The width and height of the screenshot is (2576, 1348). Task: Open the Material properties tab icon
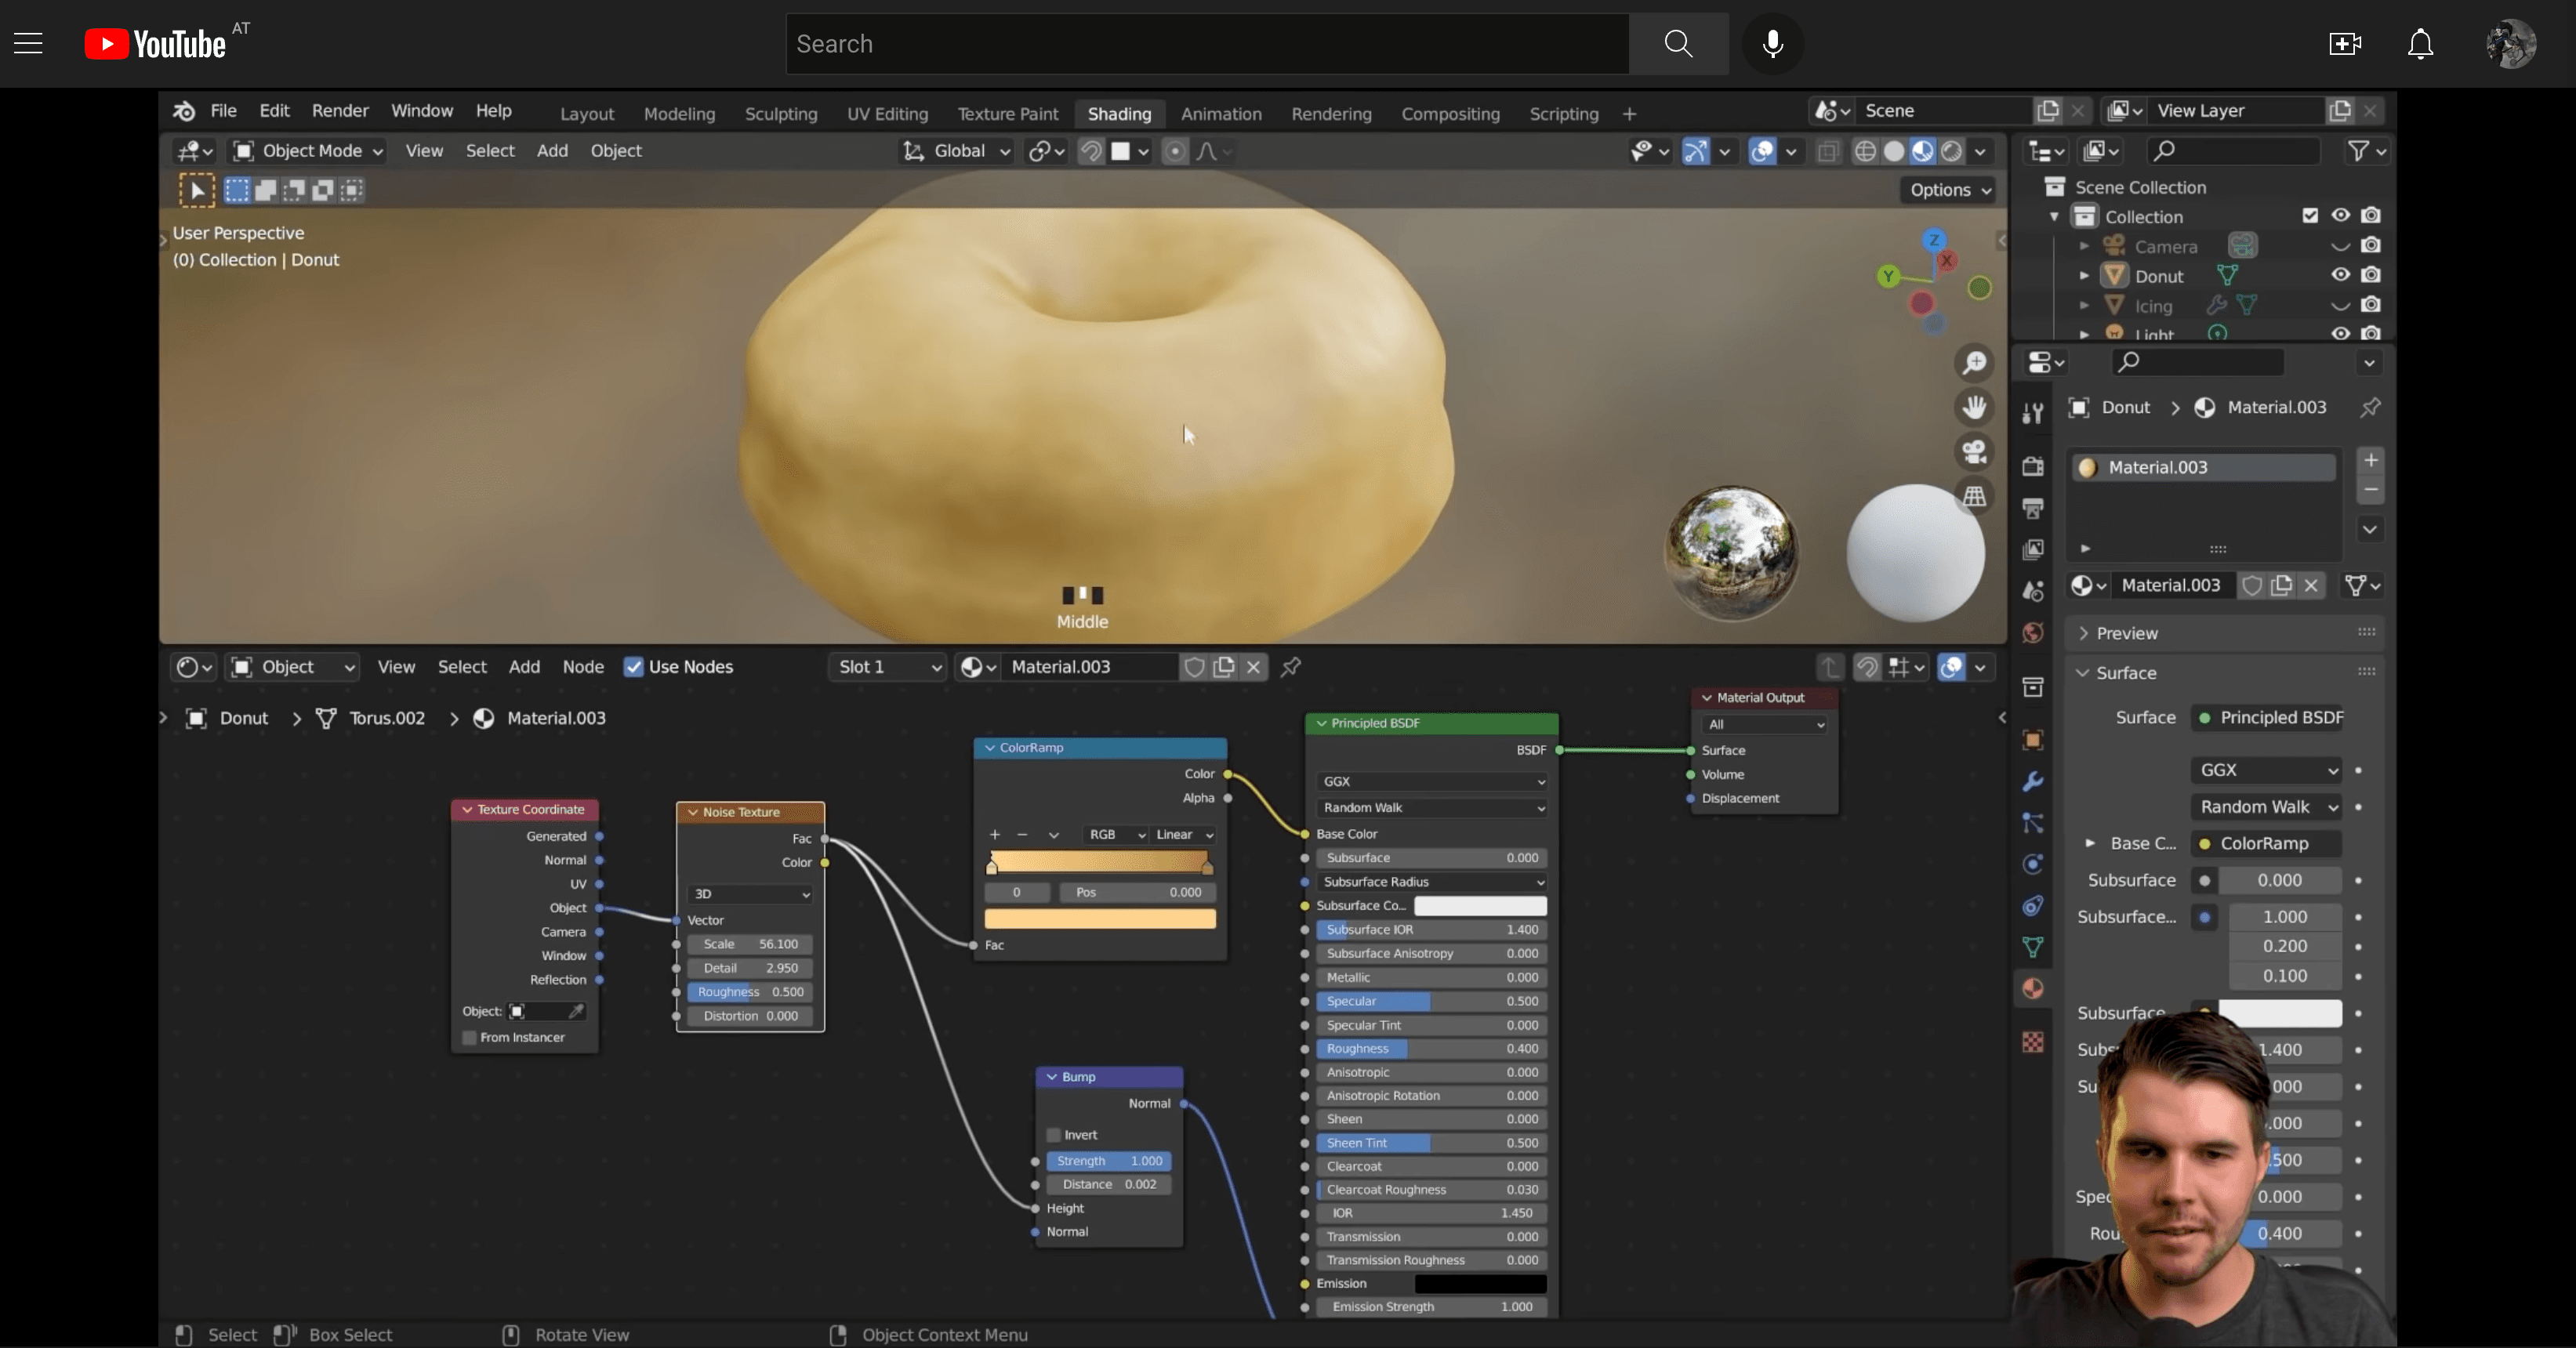click(x=2033, y=989)
